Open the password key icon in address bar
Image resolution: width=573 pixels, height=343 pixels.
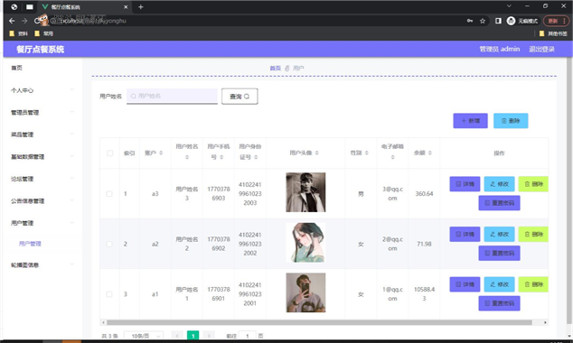point(470,21)
